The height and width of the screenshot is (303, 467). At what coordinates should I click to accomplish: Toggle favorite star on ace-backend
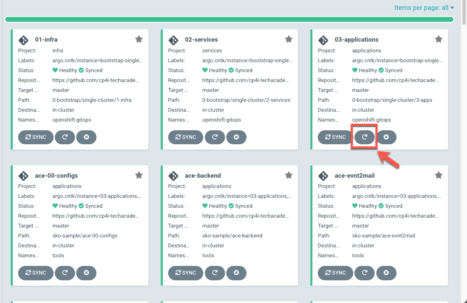pyautogui.click(x=289, y=175)
